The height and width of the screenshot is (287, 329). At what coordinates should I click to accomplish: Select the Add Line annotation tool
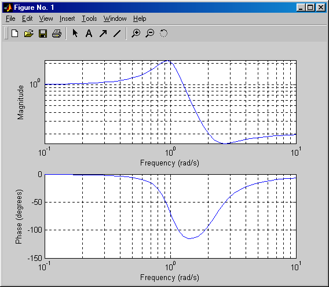117,34
